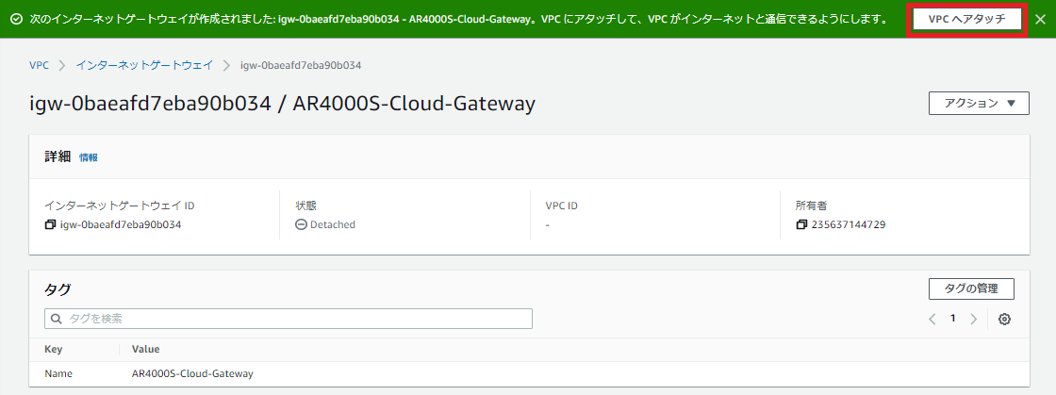Sort tags by Key column header

[x=55, y=349]
